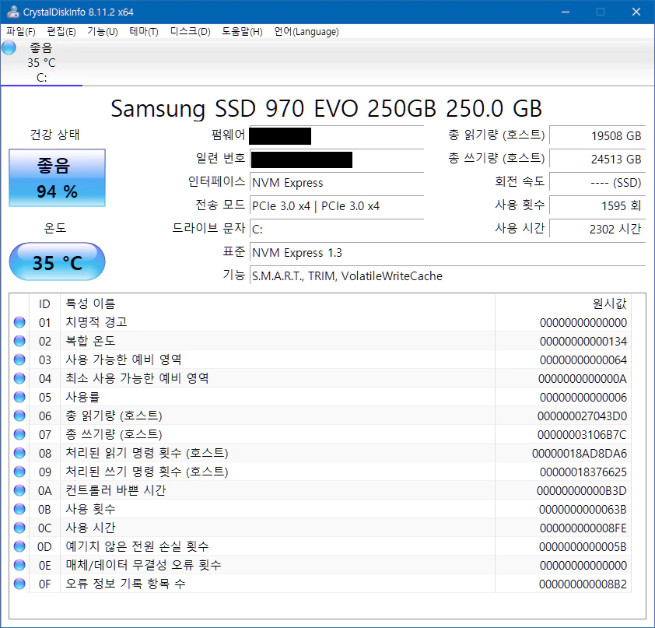
Task: Click the status orb for 06 총 읽기량
Action: coord(19,416)
